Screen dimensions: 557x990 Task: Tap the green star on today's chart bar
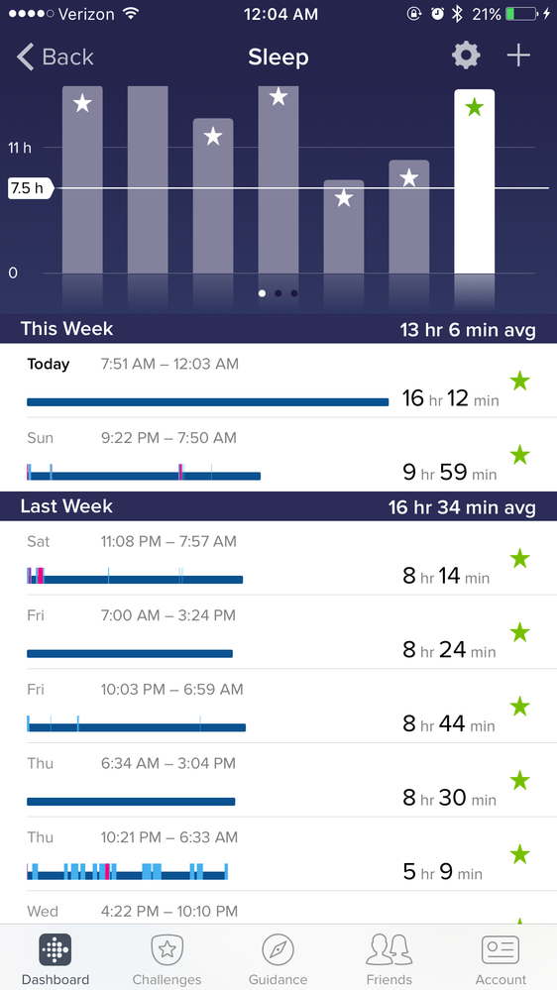tap(475, 107)
